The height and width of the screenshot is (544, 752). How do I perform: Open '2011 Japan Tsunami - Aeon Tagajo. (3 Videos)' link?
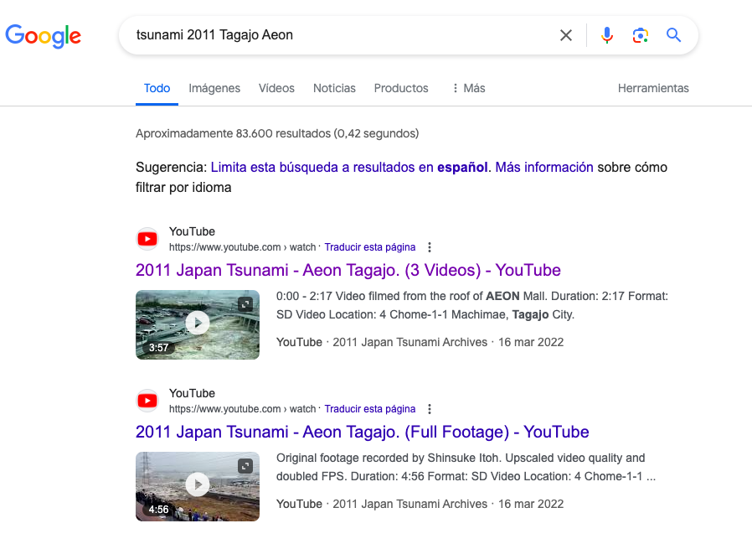(x=348, y=270)
